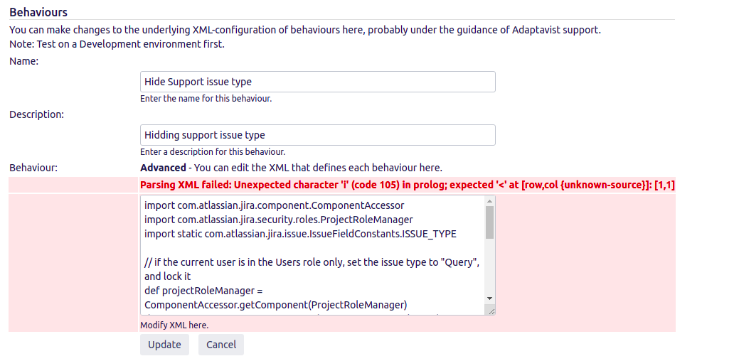Click the 'ComponentAccessor.getComponent(ProjectRoleManager)' line
Viewport: 739px width, 361px height.
click(x=275, y=305)
